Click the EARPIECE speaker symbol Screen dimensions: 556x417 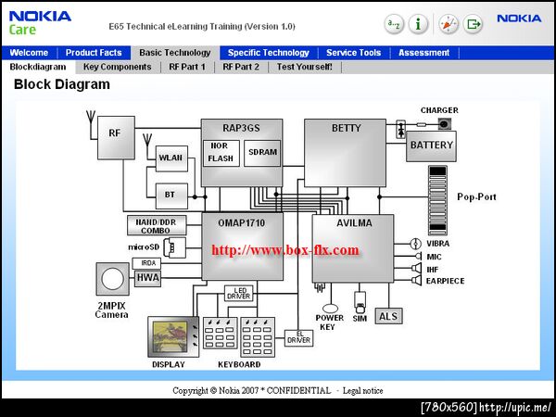(417, 280)
